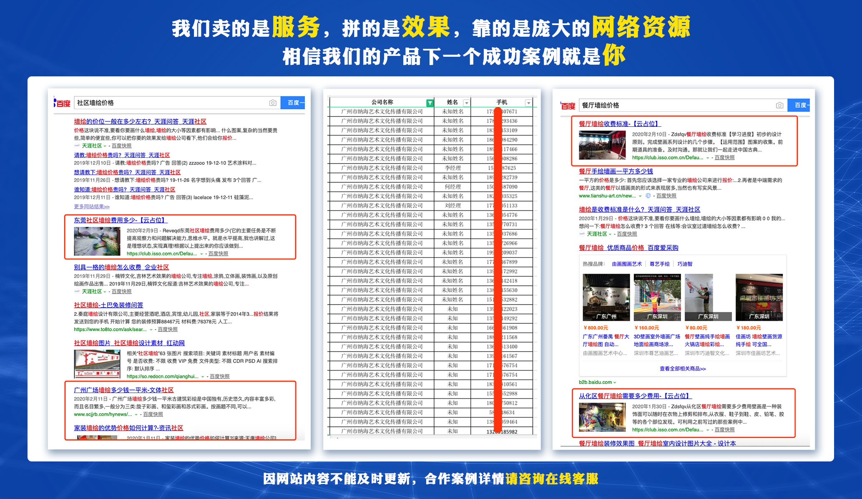Click camera icon in 餐厅墙绘价格 search bar
The width and height of the screenshot is (862, 499).
click(779, 105)
